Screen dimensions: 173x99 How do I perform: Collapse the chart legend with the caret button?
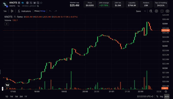point(7,24)
